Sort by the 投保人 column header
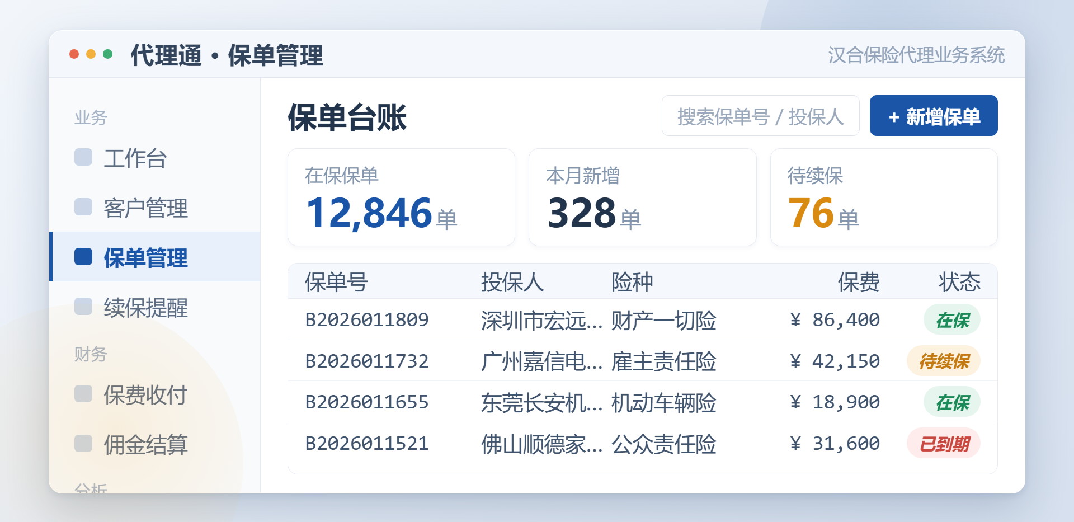This screenshot has height=522, width=1074. point(512,282)
